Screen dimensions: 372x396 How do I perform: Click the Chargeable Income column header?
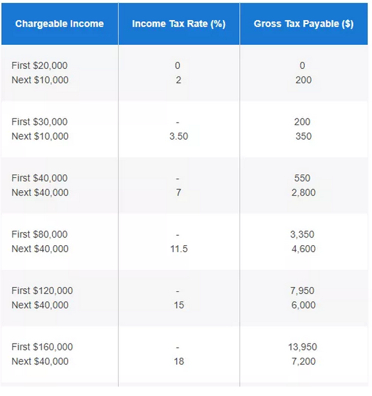click(59, 24)
